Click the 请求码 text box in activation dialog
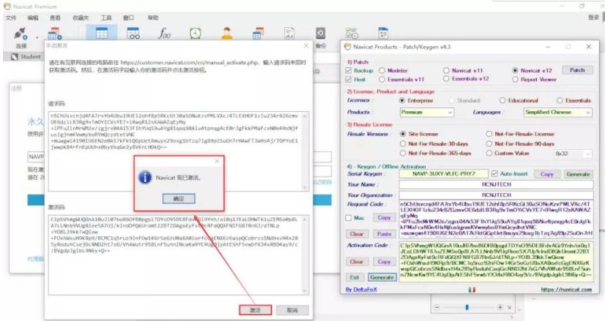605x321 pixels. 179,151
